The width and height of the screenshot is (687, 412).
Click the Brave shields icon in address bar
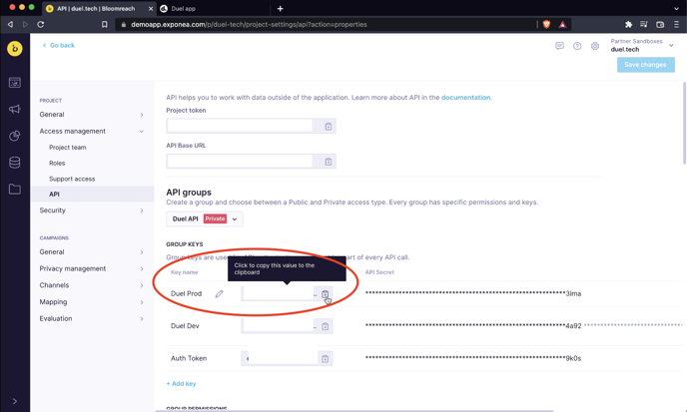pos(546,25)
